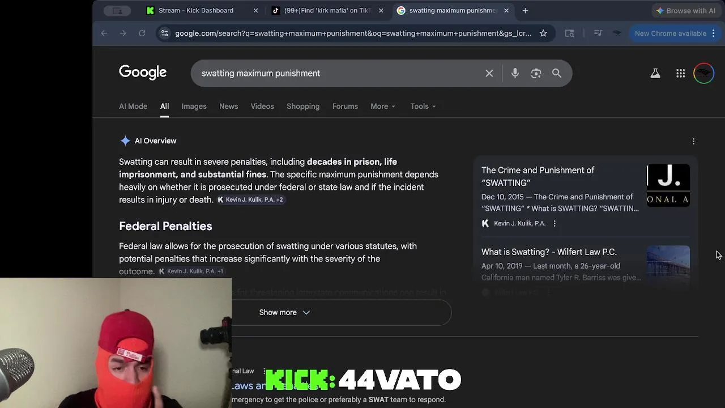
Task: Close the Kick Dashboard tab
Action: 255,10
